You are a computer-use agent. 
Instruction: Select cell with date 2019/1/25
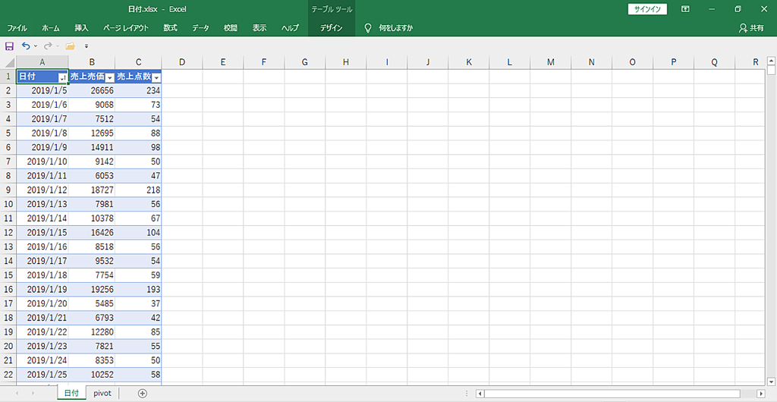[x=42, y=374]
